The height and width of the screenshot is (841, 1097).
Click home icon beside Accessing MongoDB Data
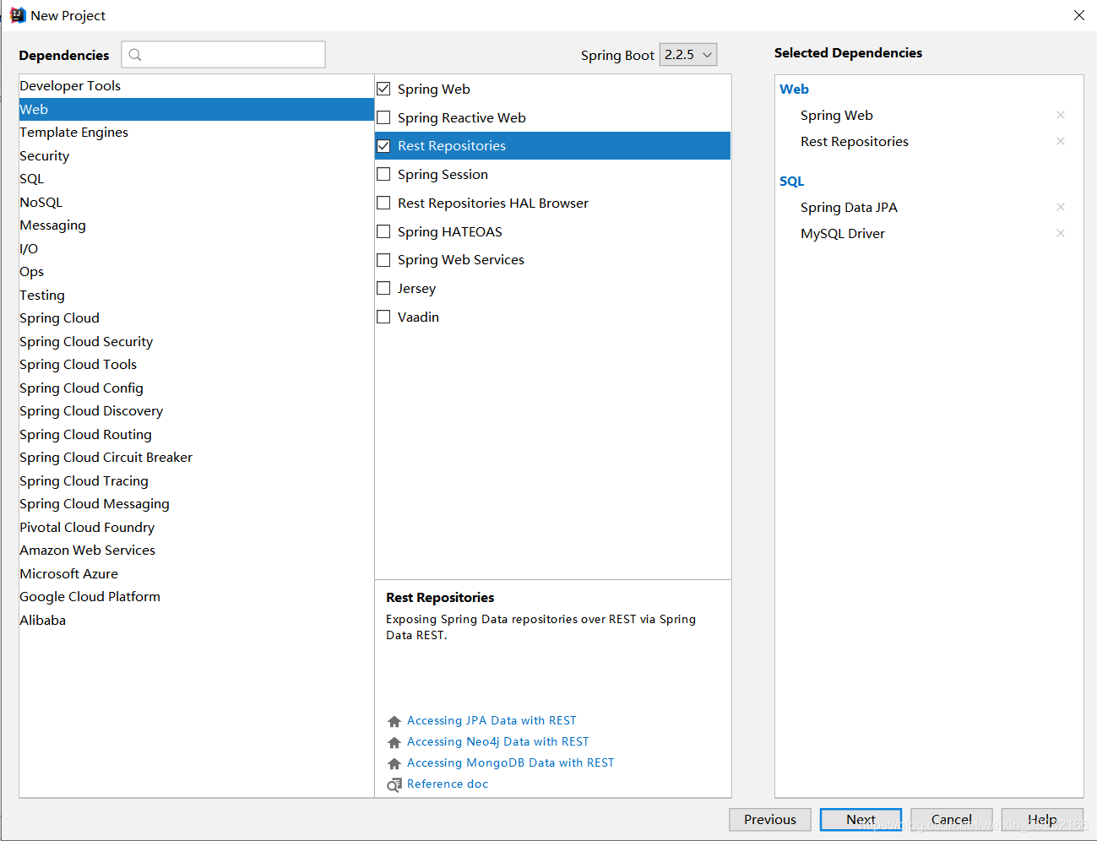click(394, 763)
